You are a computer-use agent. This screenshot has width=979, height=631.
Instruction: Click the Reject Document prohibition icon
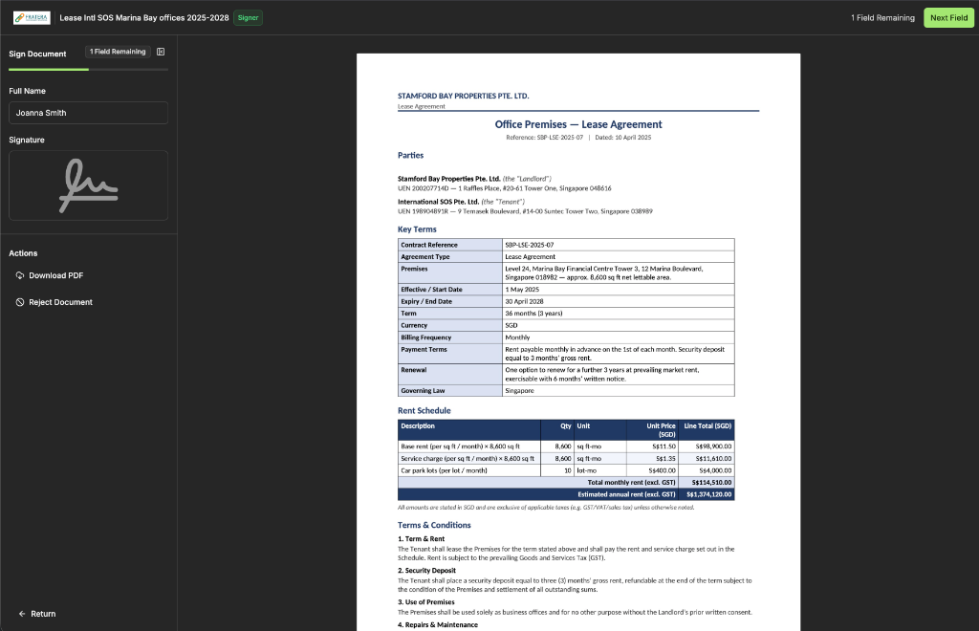click(20, 302)
